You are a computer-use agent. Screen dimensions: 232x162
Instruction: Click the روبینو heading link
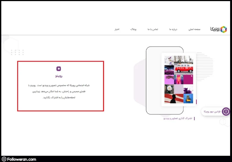tap(59, 76)
